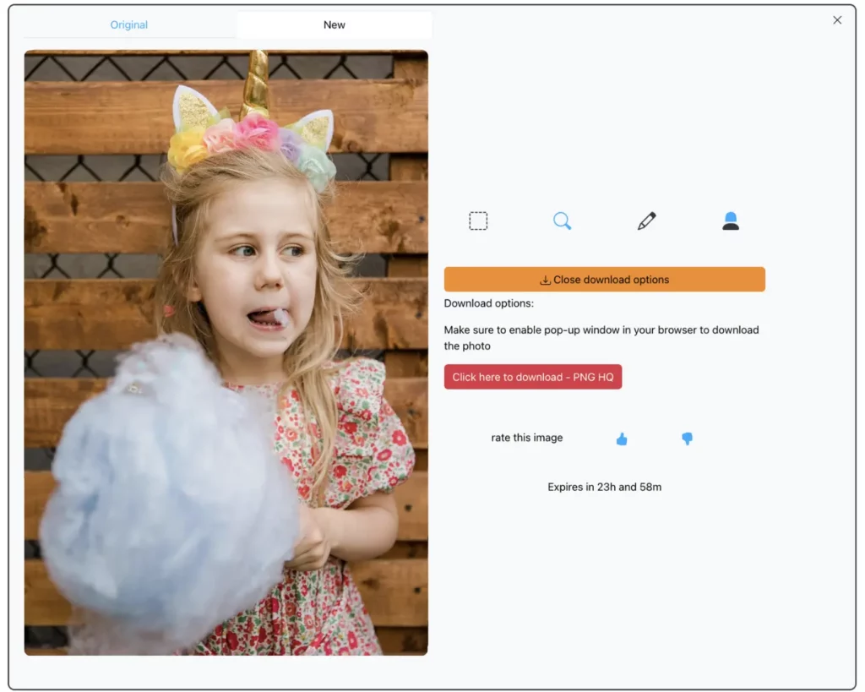
Task: Toggle the thumbs-up rating on
Action: pyautogui.click(x=622, y=439)
